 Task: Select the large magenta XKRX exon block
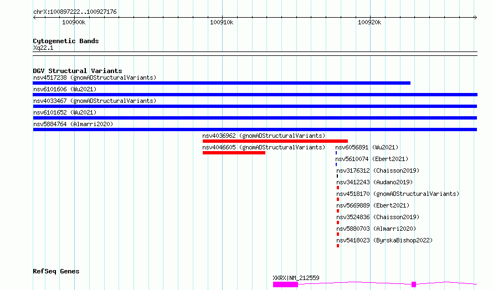coord(285,284)
